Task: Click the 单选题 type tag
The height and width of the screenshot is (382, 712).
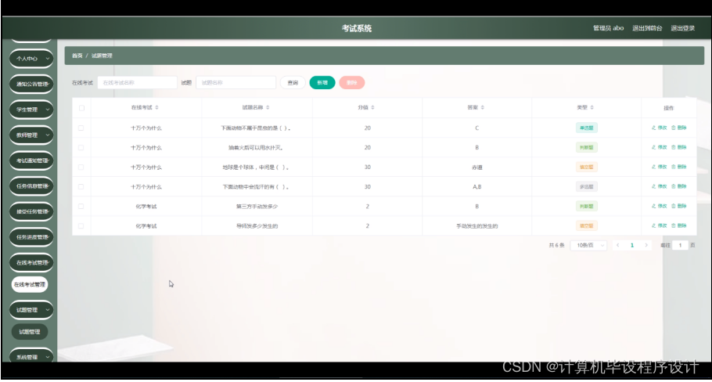Action: click(586, 128)
